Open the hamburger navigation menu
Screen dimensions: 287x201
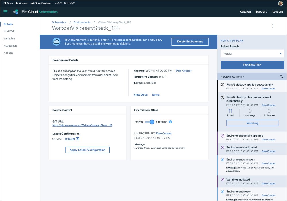click(x=5, y=12)
